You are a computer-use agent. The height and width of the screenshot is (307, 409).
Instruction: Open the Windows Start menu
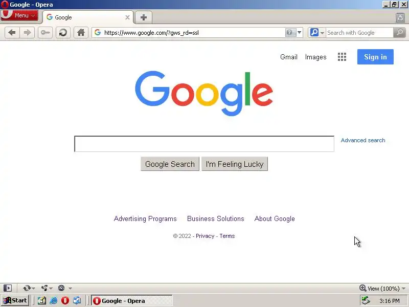pos(15,300)
